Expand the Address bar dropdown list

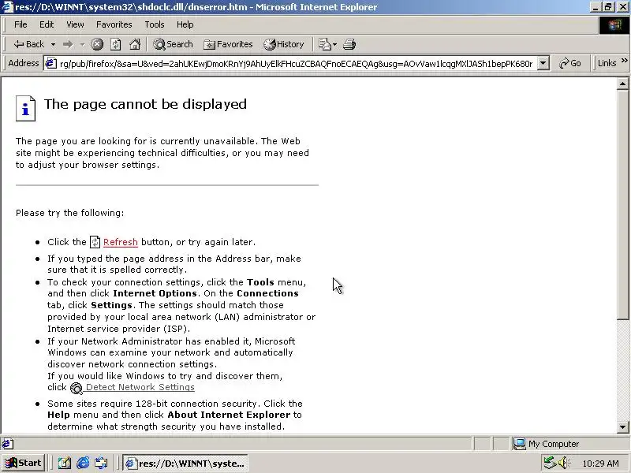(x=543, y=64)
